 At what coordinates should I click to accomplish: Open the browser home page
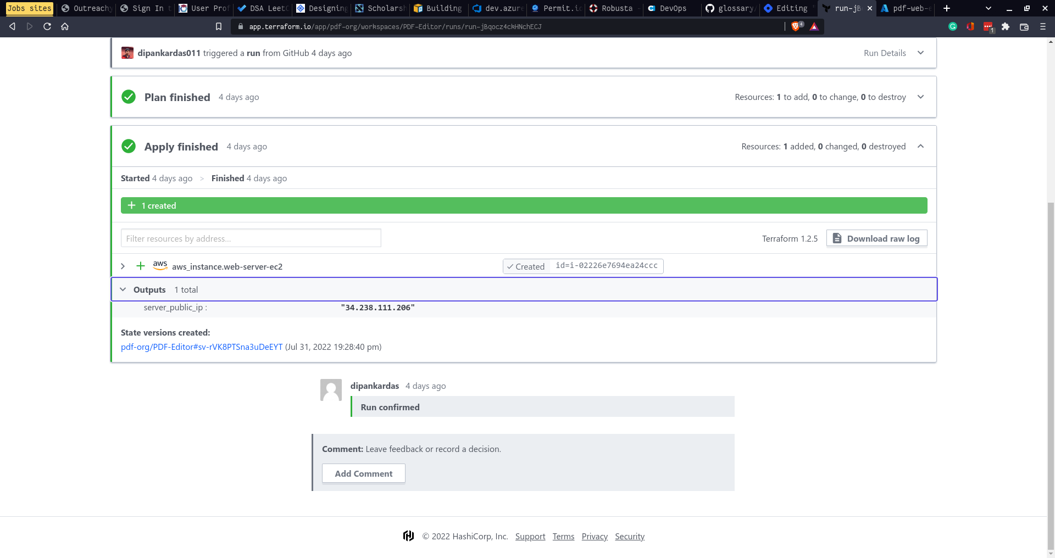[x=65, y=26]
